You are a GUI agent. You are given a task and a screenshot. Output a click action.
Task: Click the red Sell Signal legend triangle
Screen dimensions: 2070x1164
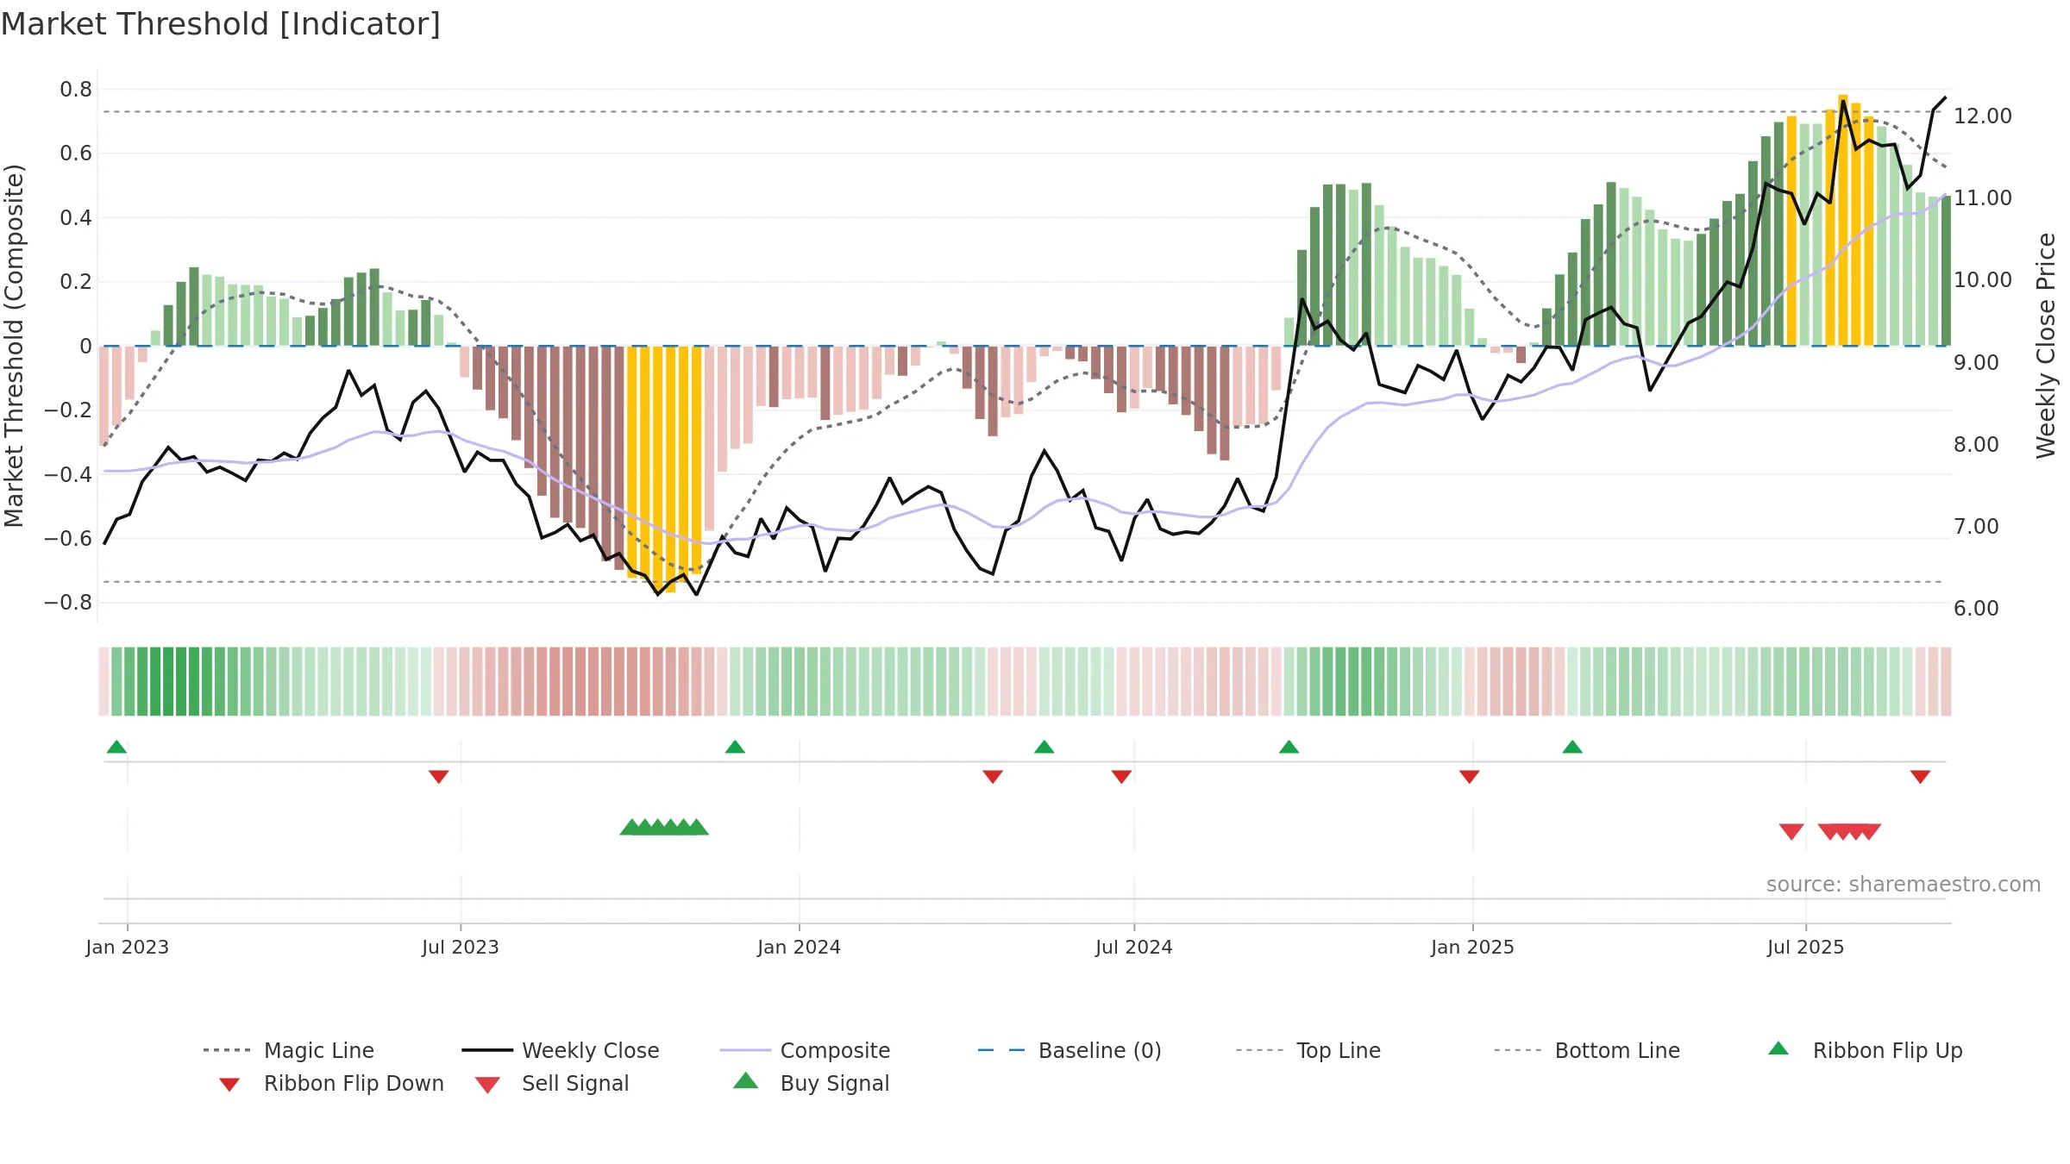click(x=487, y=1085)
